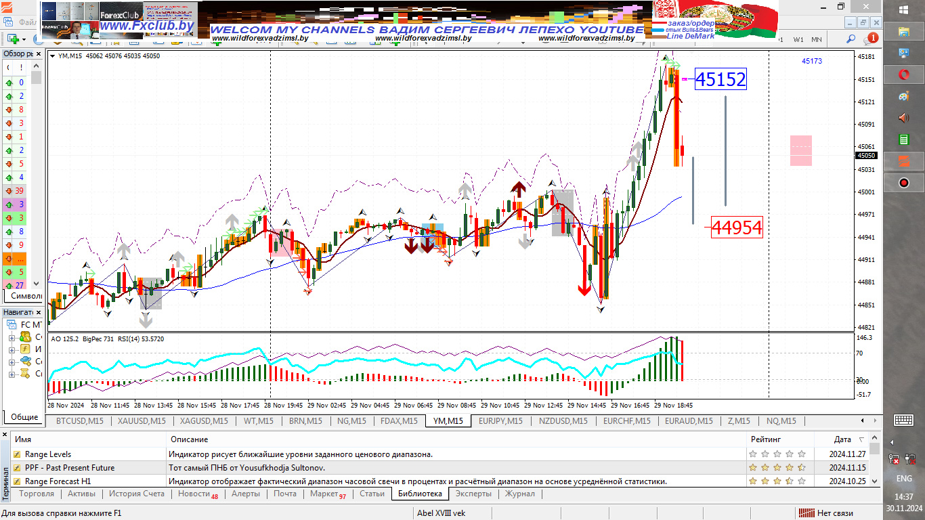Viewport: 925px width, 520px height.
Task: Select the Общие tab in Navigator
Action: (x=24, y=417)
